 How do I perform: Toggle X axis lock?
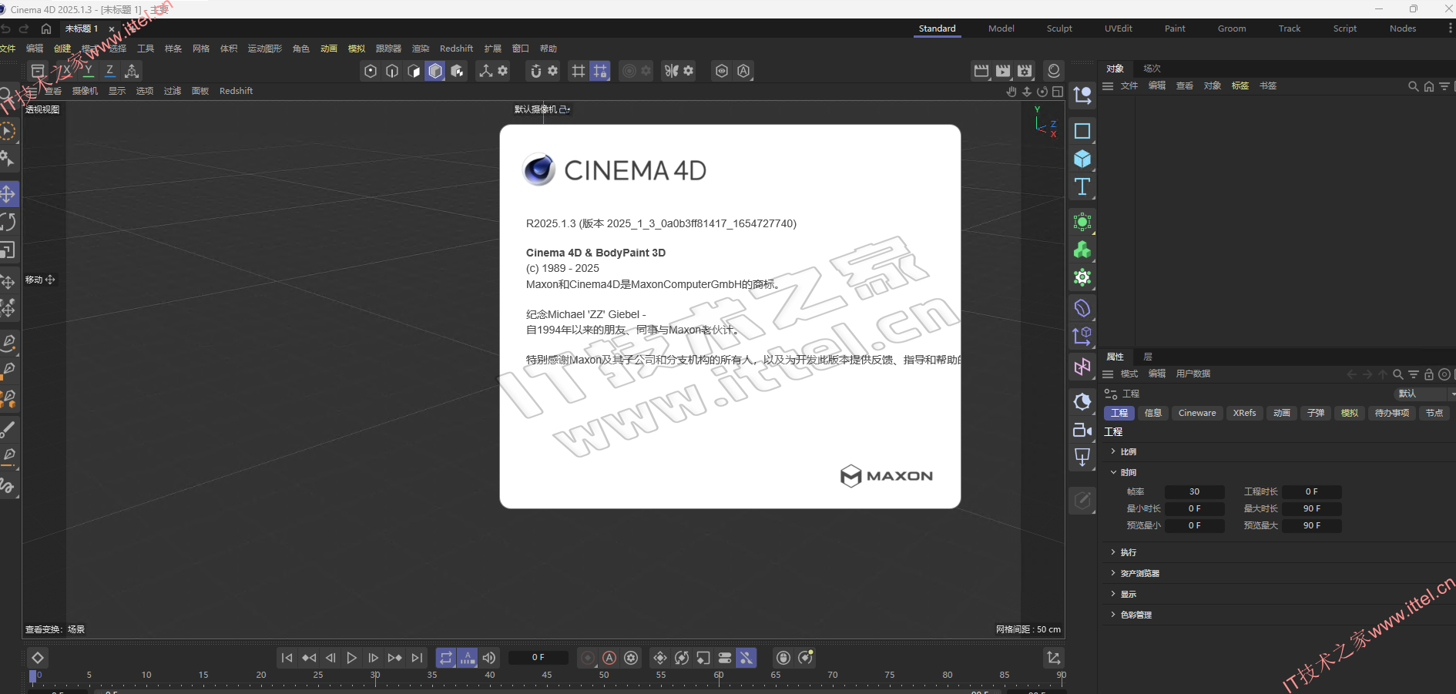[66, 71]
